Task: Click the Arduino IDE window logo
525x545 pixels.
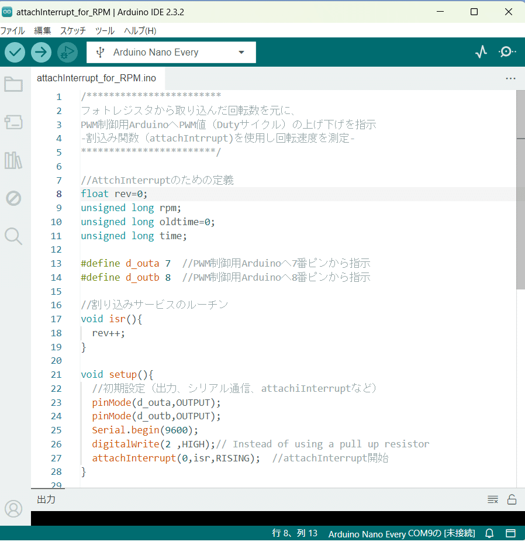Action: click(x=7, y=12)
